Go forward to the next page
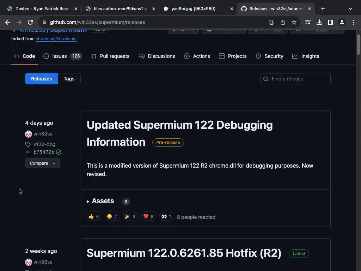Screen dimensions: 361x271 pyautogui.click(x=19, y=22)
